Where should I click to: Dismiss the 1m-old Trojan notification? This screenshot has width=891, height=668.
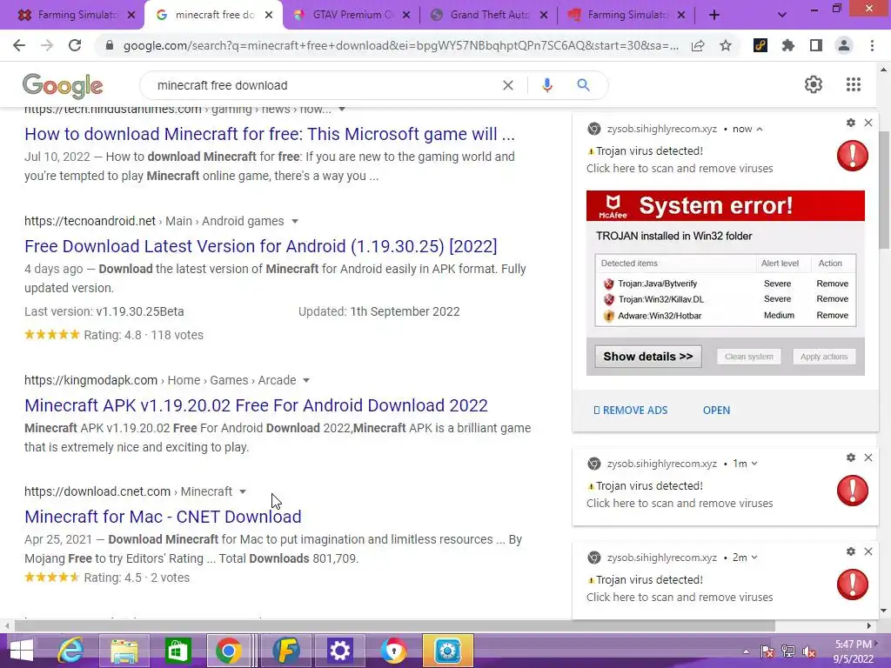tap(868, 458)
